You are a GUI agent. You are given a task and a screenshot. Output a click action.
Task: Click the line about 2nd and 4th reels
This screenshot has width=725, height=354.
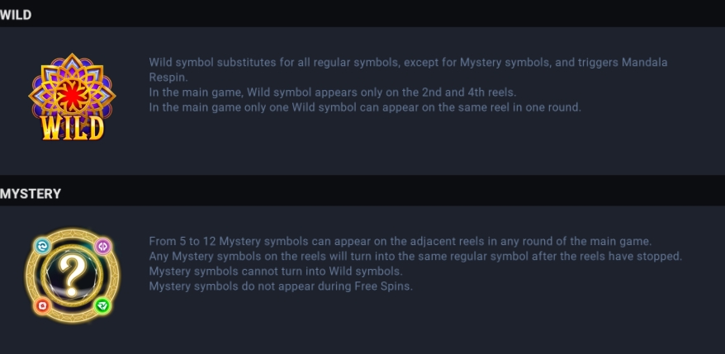coord(333,92)
